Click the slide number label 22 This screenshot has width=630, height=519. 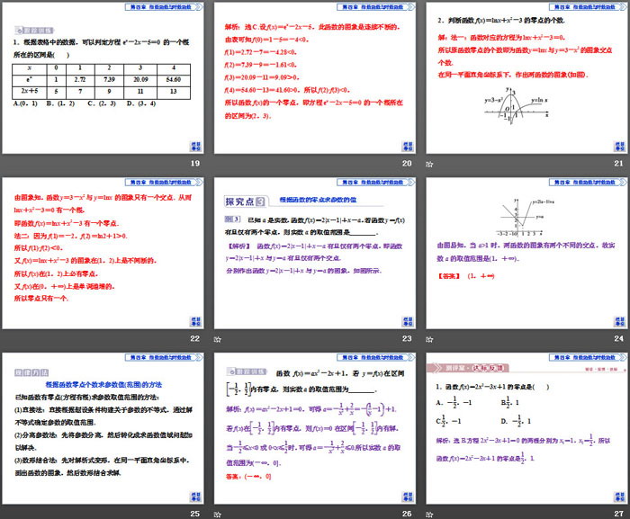point(195,338)
